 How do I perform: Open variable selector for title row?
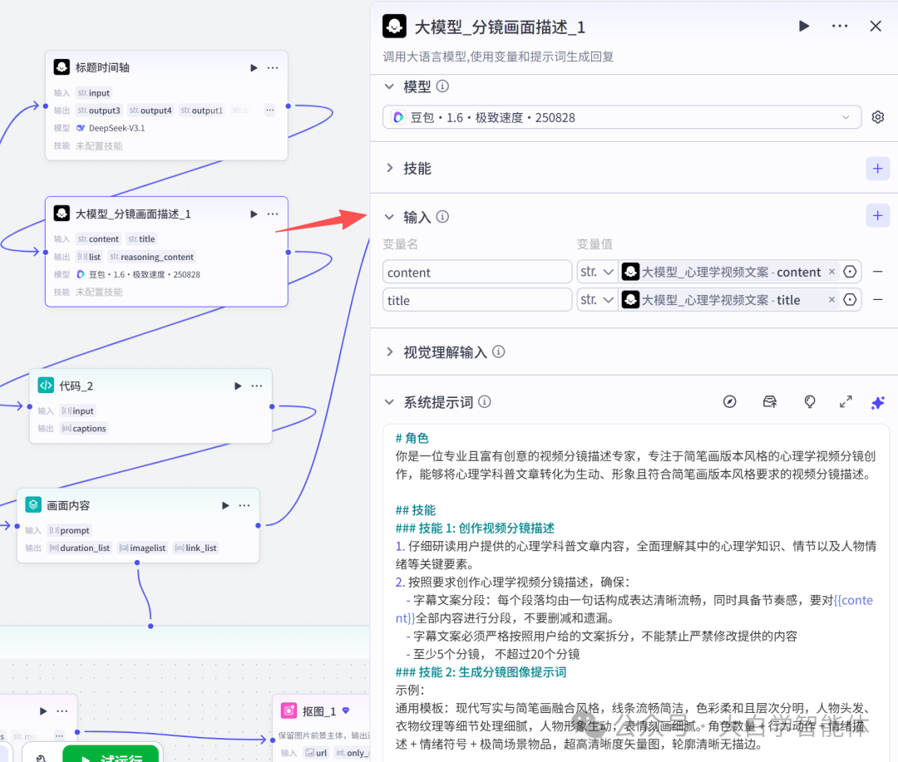(x=850, y=300)
